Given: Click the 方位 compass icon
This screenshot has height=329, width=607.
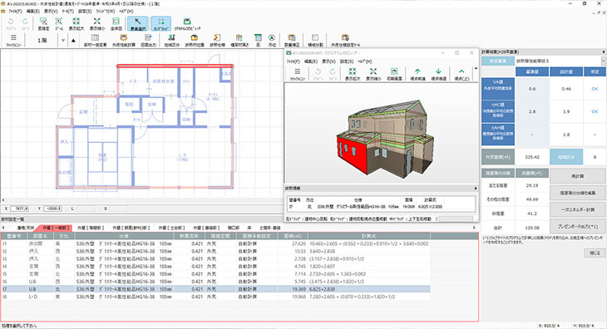Looking at the screenshot, I should point(272,40).
